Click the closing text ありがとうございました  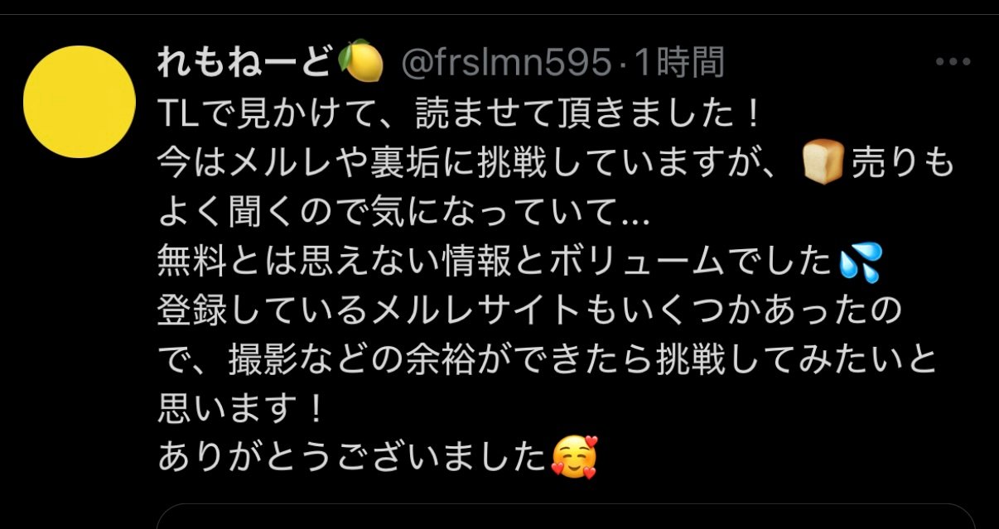tap(353, 458)
